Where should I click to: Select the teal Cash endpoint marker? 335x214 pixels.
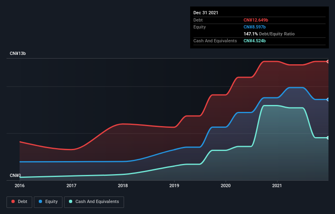[x=328, y=138]
